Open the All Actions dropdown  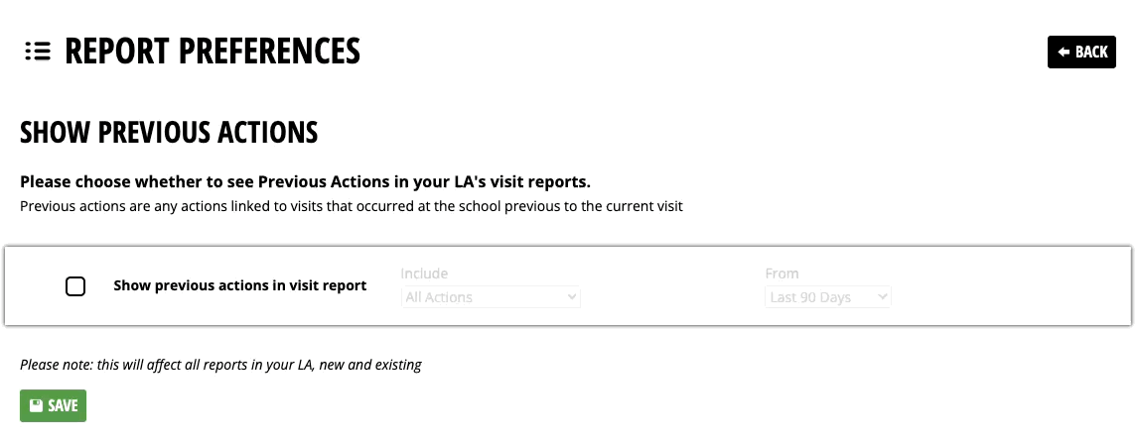pos(491,297)
